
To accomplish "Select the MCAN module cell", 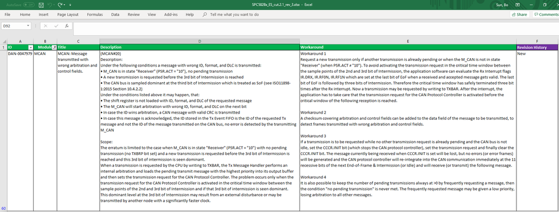I will pyautogui.click(x=45, y=130).
